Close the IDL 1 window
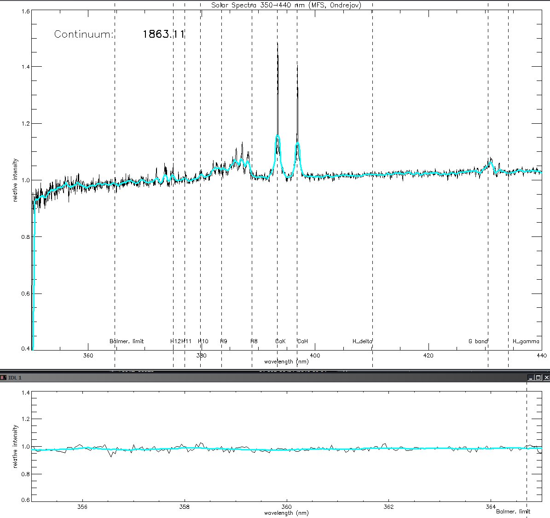The height and width of the screenshot is (518, 550). 546,378
